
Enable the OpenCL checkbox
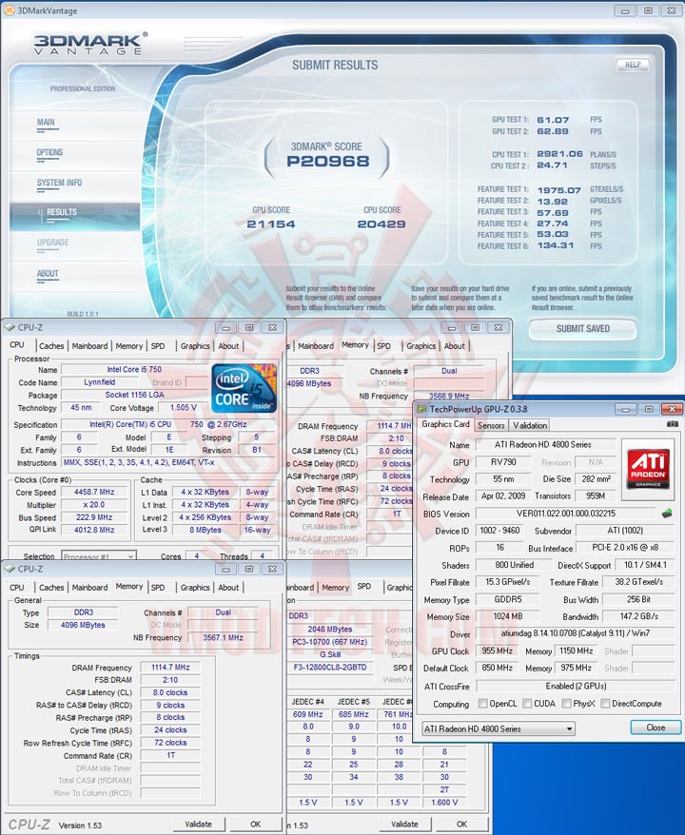coord(482,704)
